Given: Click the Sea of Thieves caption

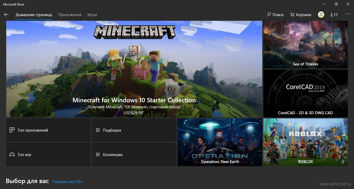Looking at the screenshot, I should (x=306, y=64).
